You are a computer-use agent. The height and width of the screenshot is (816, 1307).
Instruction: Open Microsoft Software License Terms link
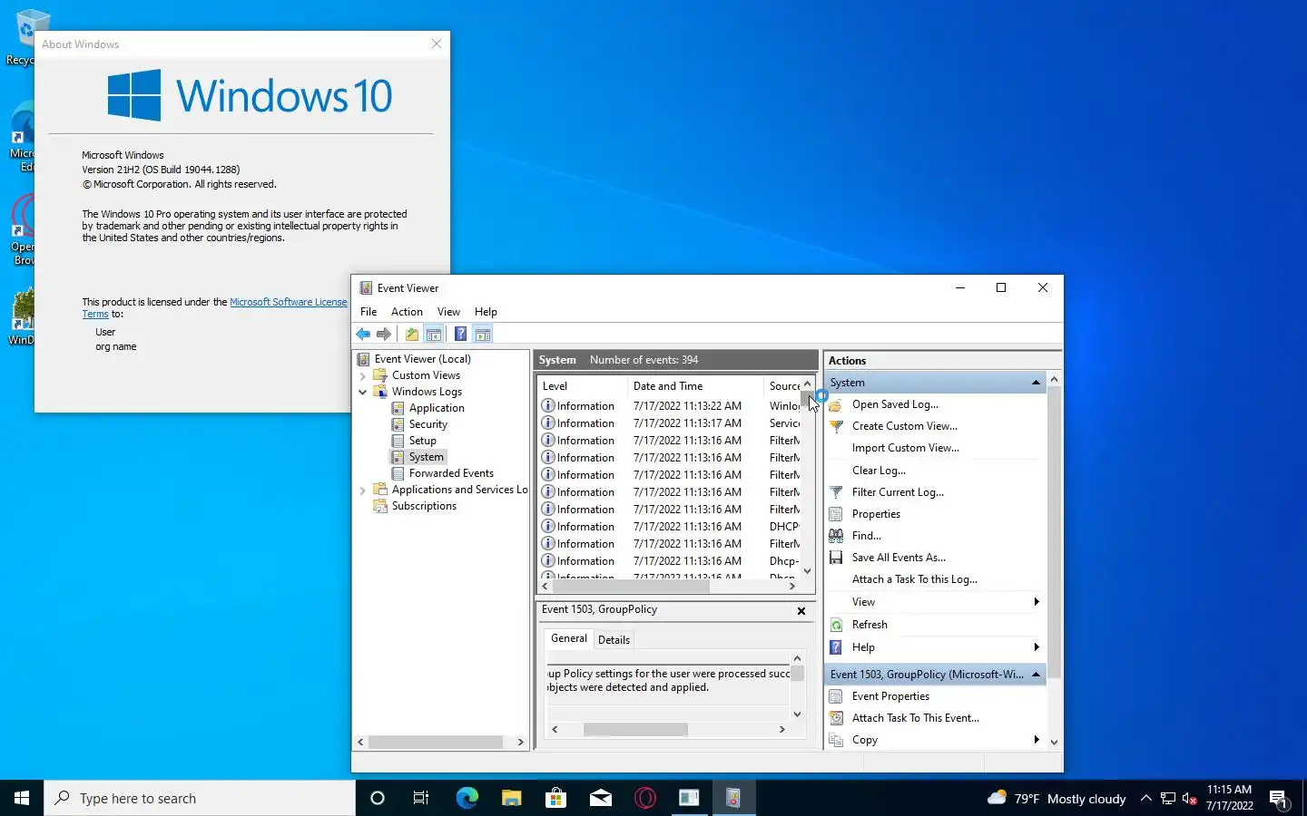[288, 302]
